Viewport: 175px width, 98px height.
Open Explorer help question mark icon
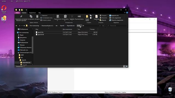[127, 13]
